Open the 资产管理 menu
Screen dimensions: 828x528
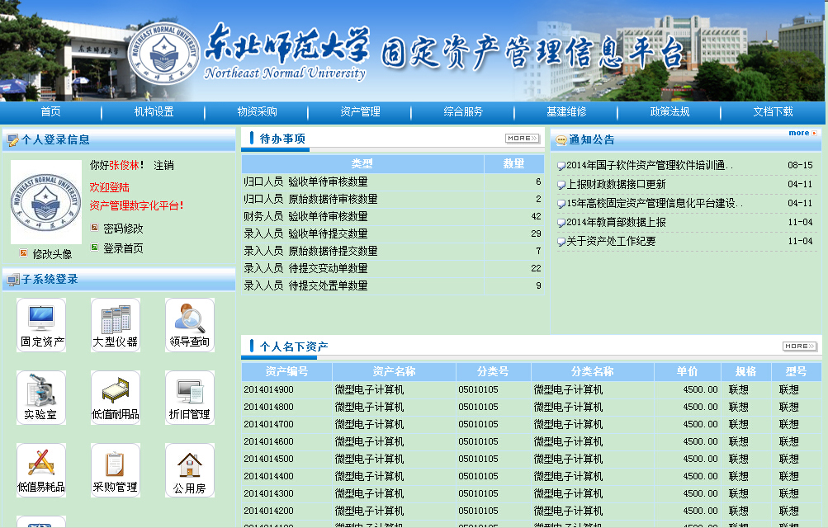360,112
